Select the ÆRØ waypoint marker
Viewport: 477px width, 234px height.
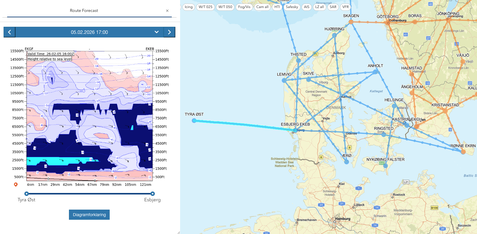[347, 162]
